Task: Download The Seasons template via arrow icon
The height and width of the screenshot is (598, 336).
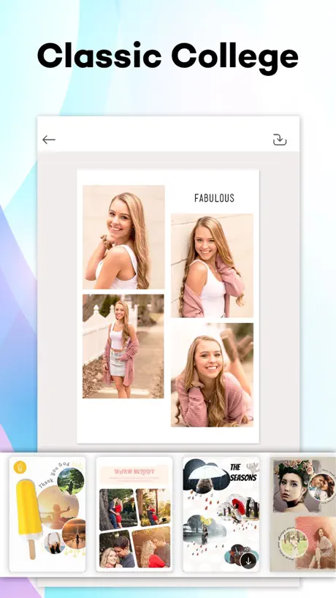Action: 248,561
